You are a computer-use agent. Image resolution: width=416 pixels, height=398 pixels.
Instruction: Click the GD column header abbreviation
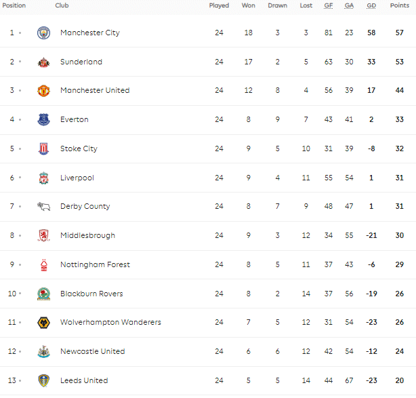(x=371, y=5)
